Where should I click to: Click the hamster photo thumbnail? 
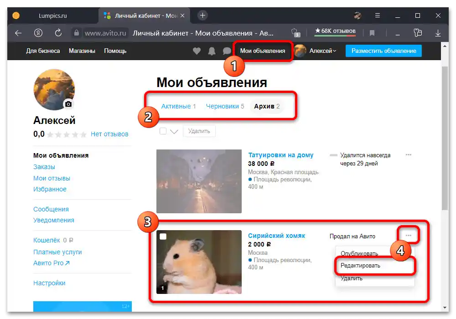(x=199, y=262)
